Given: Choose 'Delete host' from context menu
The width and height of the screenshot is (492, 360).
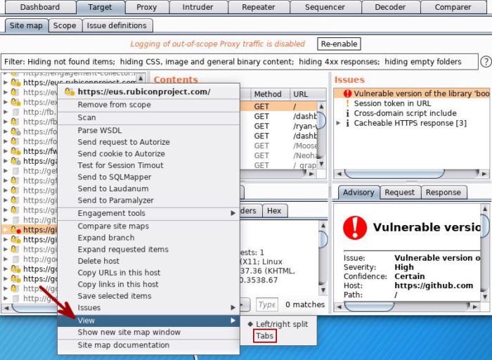Looking at the screenshot, I should [x=149, y=261].
